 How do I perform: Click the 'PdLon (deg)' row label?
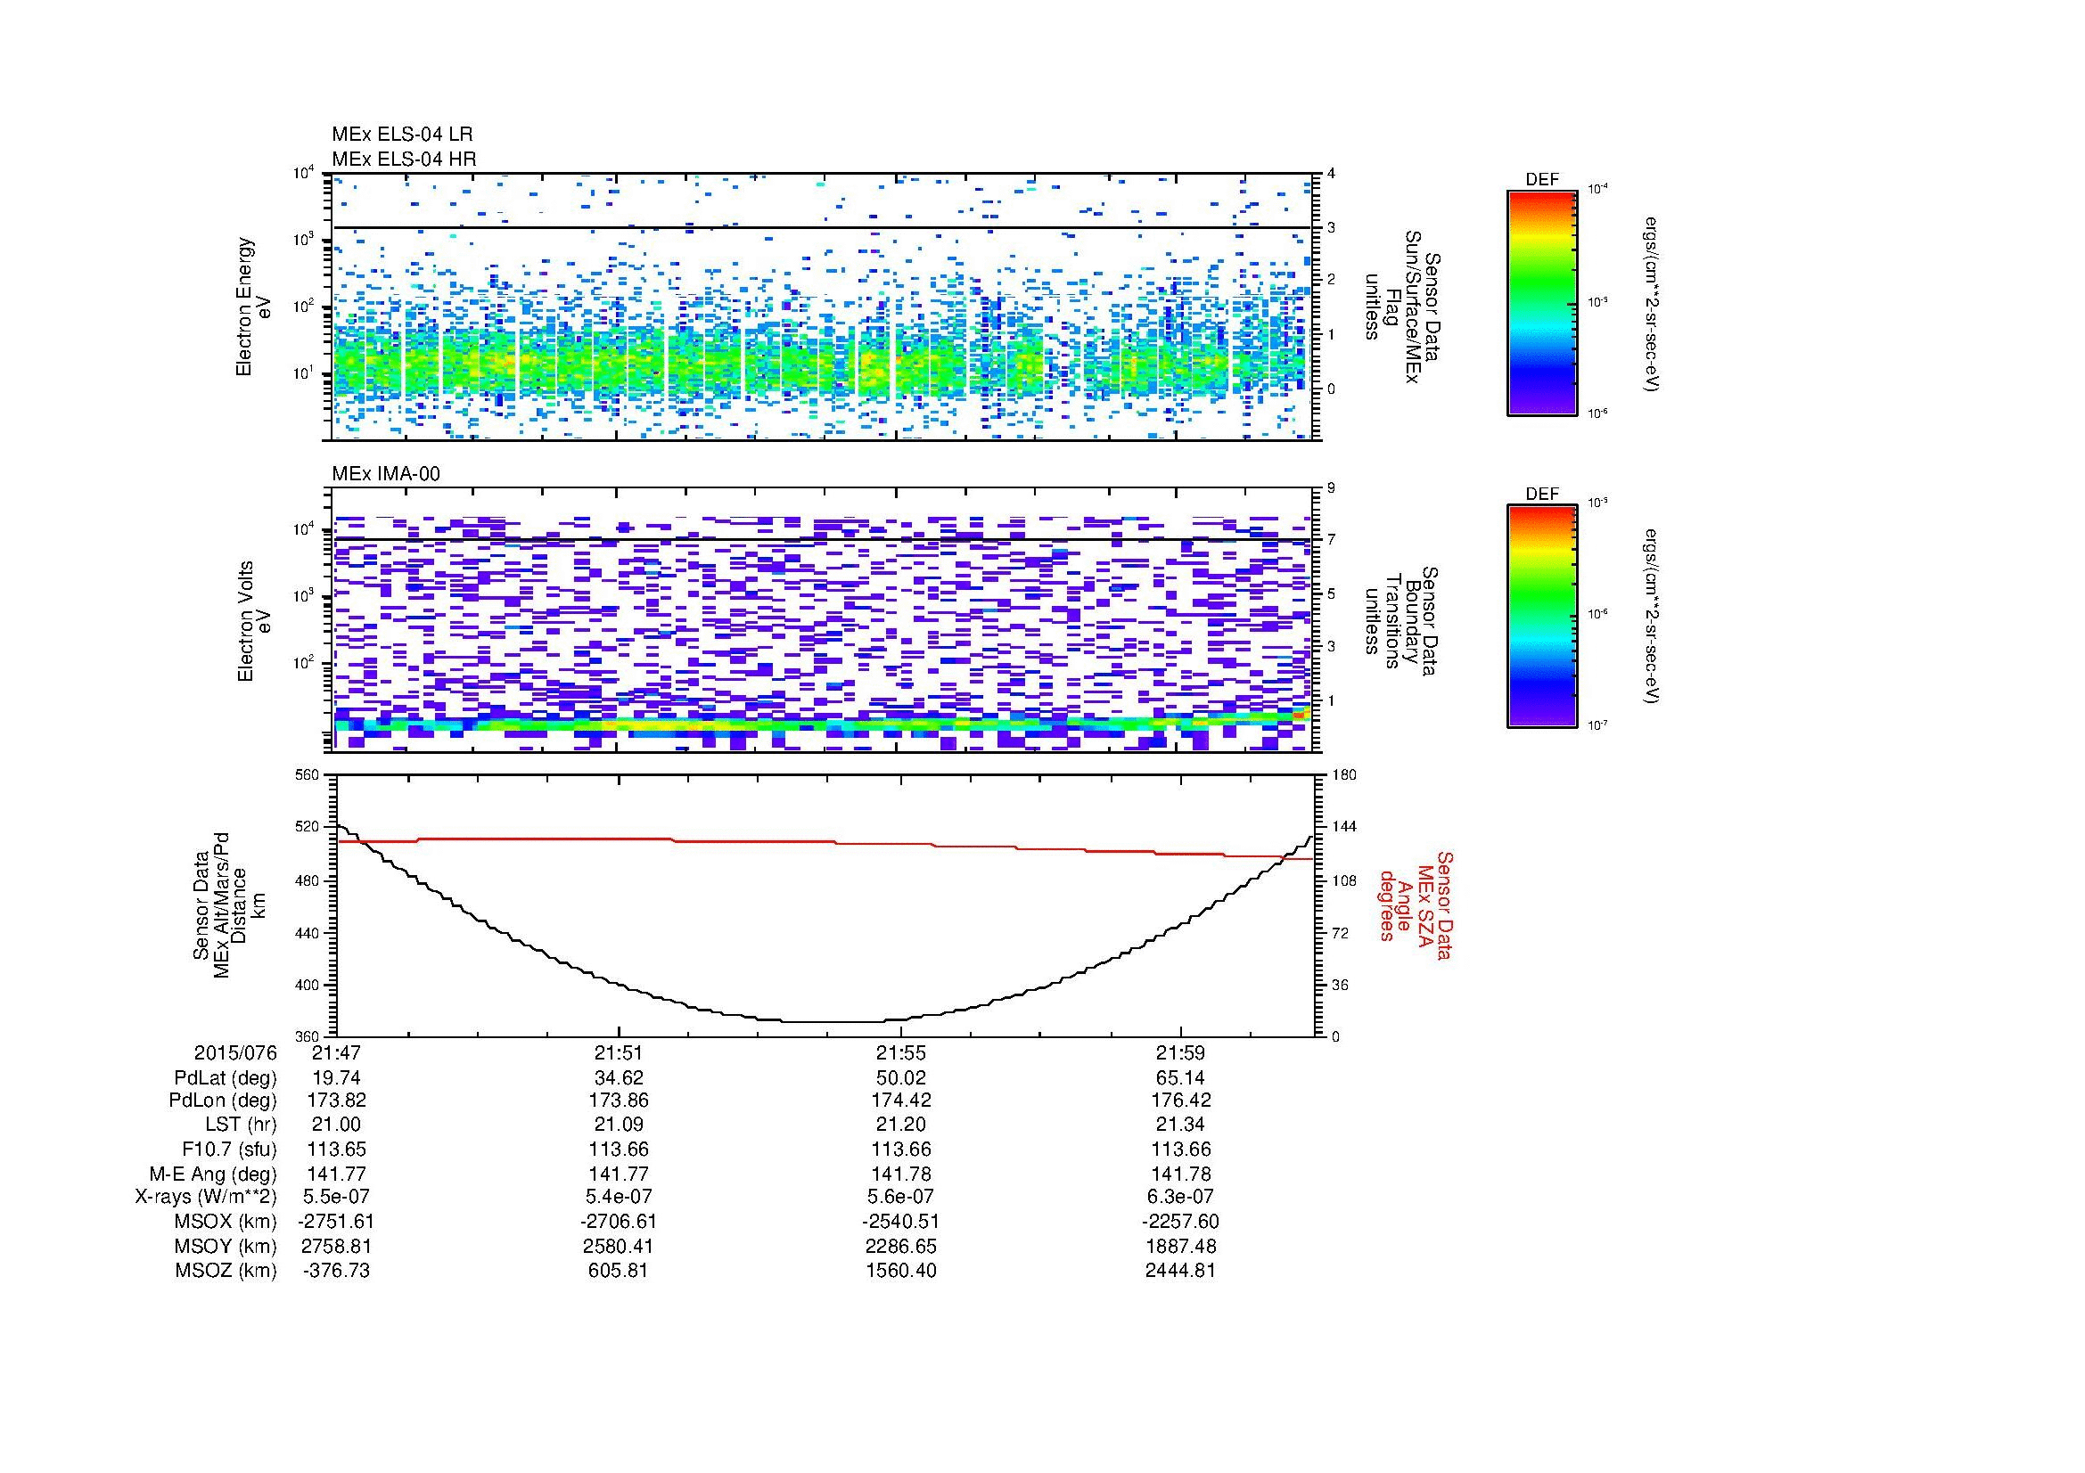pos(223,1101)
